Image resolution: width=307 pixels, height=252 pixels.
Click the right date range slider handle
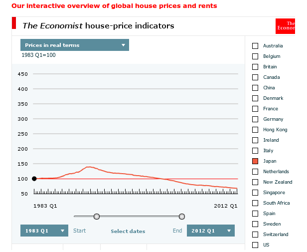point(182,216)
